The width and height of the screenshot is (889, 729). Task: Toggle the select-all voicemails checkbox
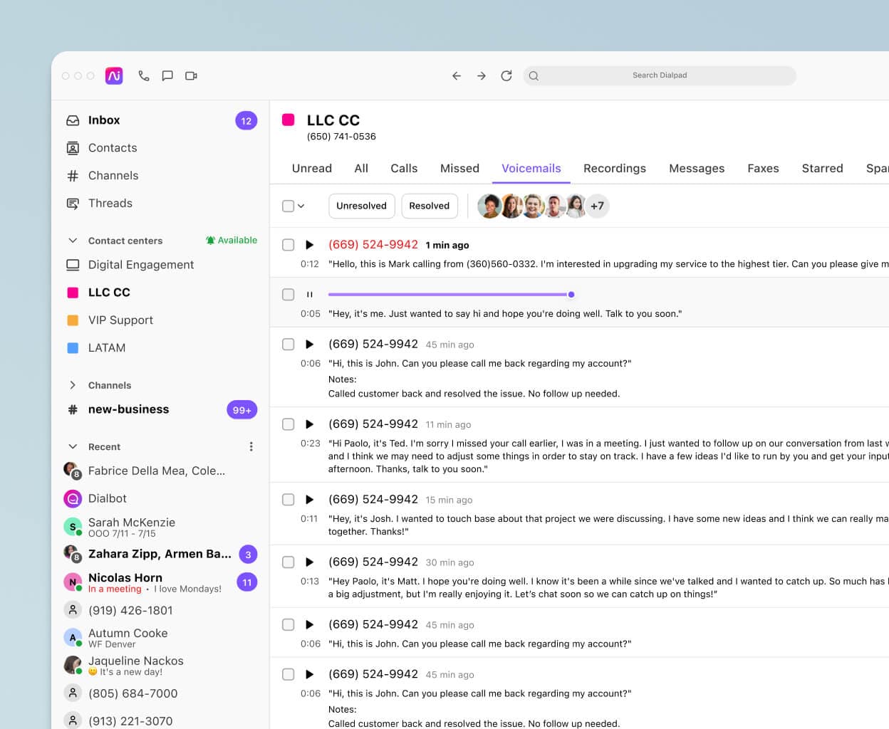pos(288,206)
